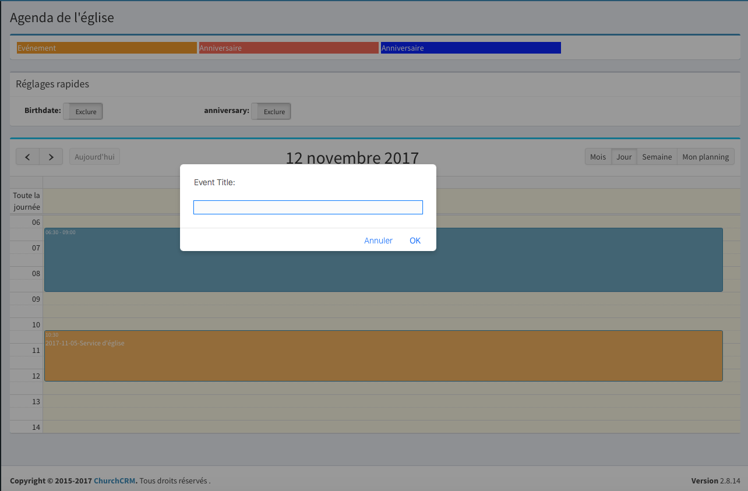The image size is (748, 491).
Task: Click the red Anniversaire legend bar
Action: pos(288,48)
